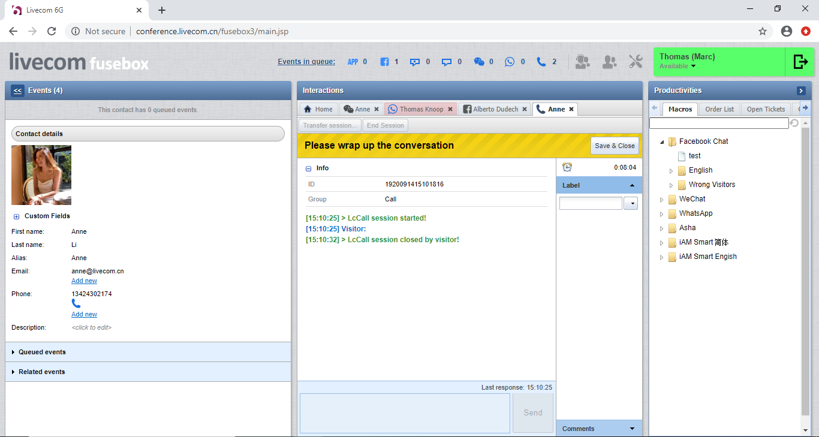Click the Save & Close button

615,146
